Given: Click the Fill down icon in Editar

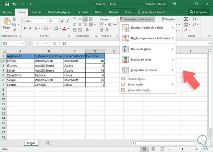Looking at the screenshot, I should (186, 25).
